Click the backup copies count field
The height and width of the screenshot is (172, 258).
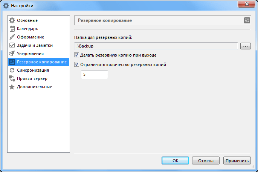95,75
